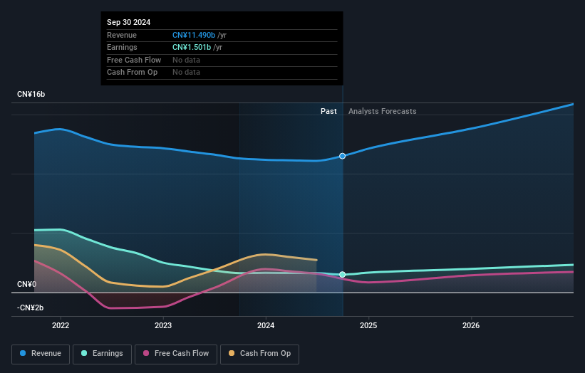Screen dimensions: 585x373
Task: Click the Sep 30 2024 tooltip date
Action: [x=129, y=22]
